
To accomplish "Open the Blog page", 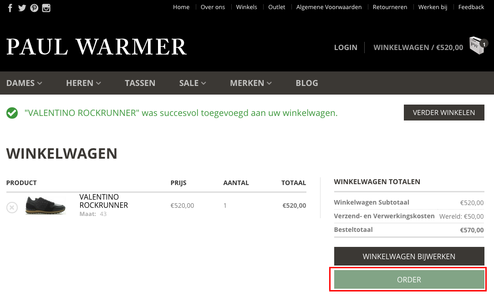I will coord(307,83).
